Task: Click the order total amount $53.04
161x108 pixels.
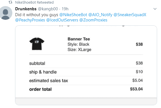Action: pos(136,89)
